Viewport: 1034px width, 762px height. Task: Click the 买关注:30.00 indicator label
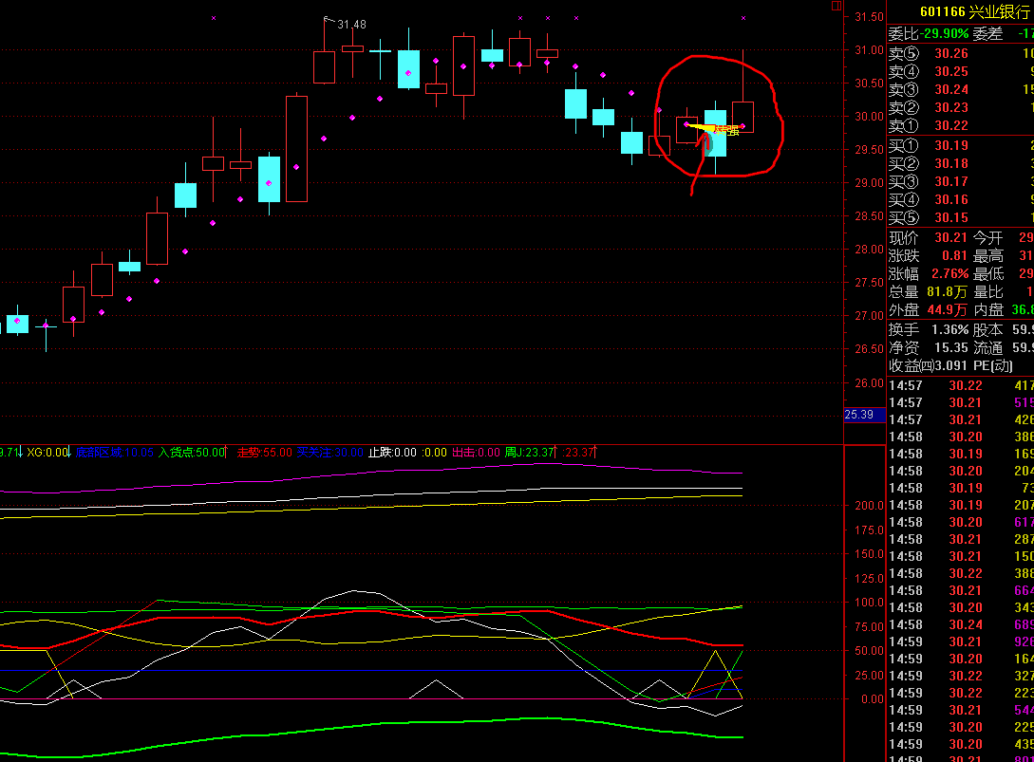329,453
